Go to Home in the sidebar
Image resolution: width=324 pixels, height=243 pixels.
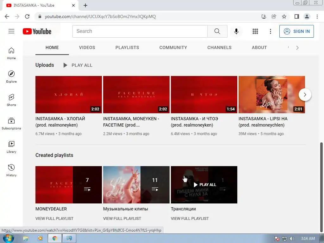pyautogui.click(x=11, y=53)
